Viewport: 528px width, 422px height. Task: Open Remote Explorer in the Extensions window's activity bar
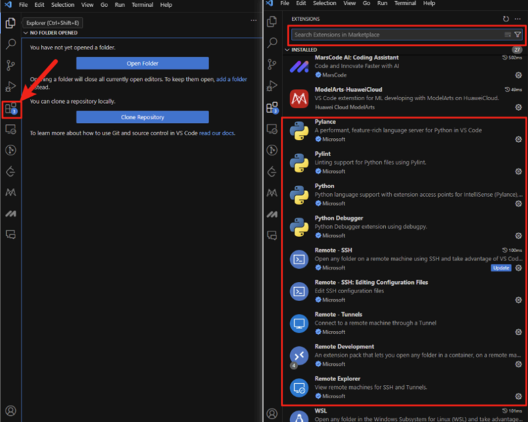coord(272,129)
